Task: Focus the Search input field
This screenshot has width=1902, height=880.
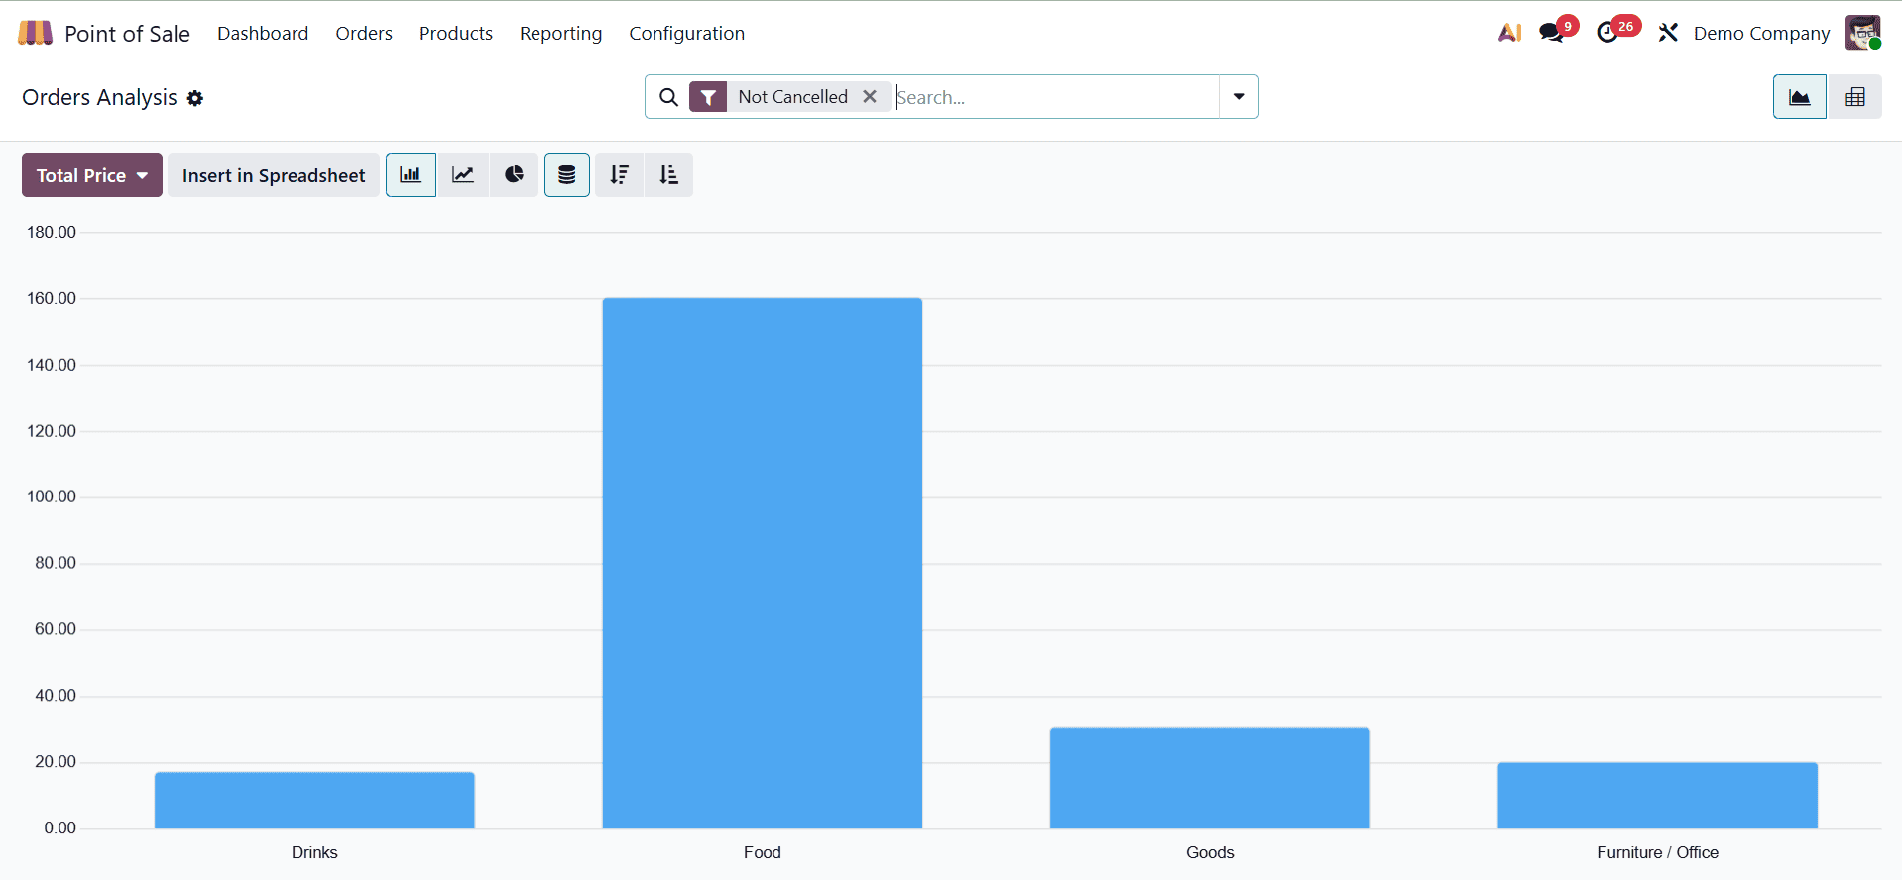Action: click(1055, 97)
